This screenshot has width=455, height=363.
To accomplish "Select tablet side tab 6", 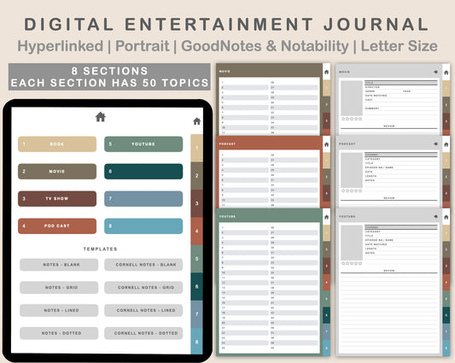I will [x=196, y=287].
